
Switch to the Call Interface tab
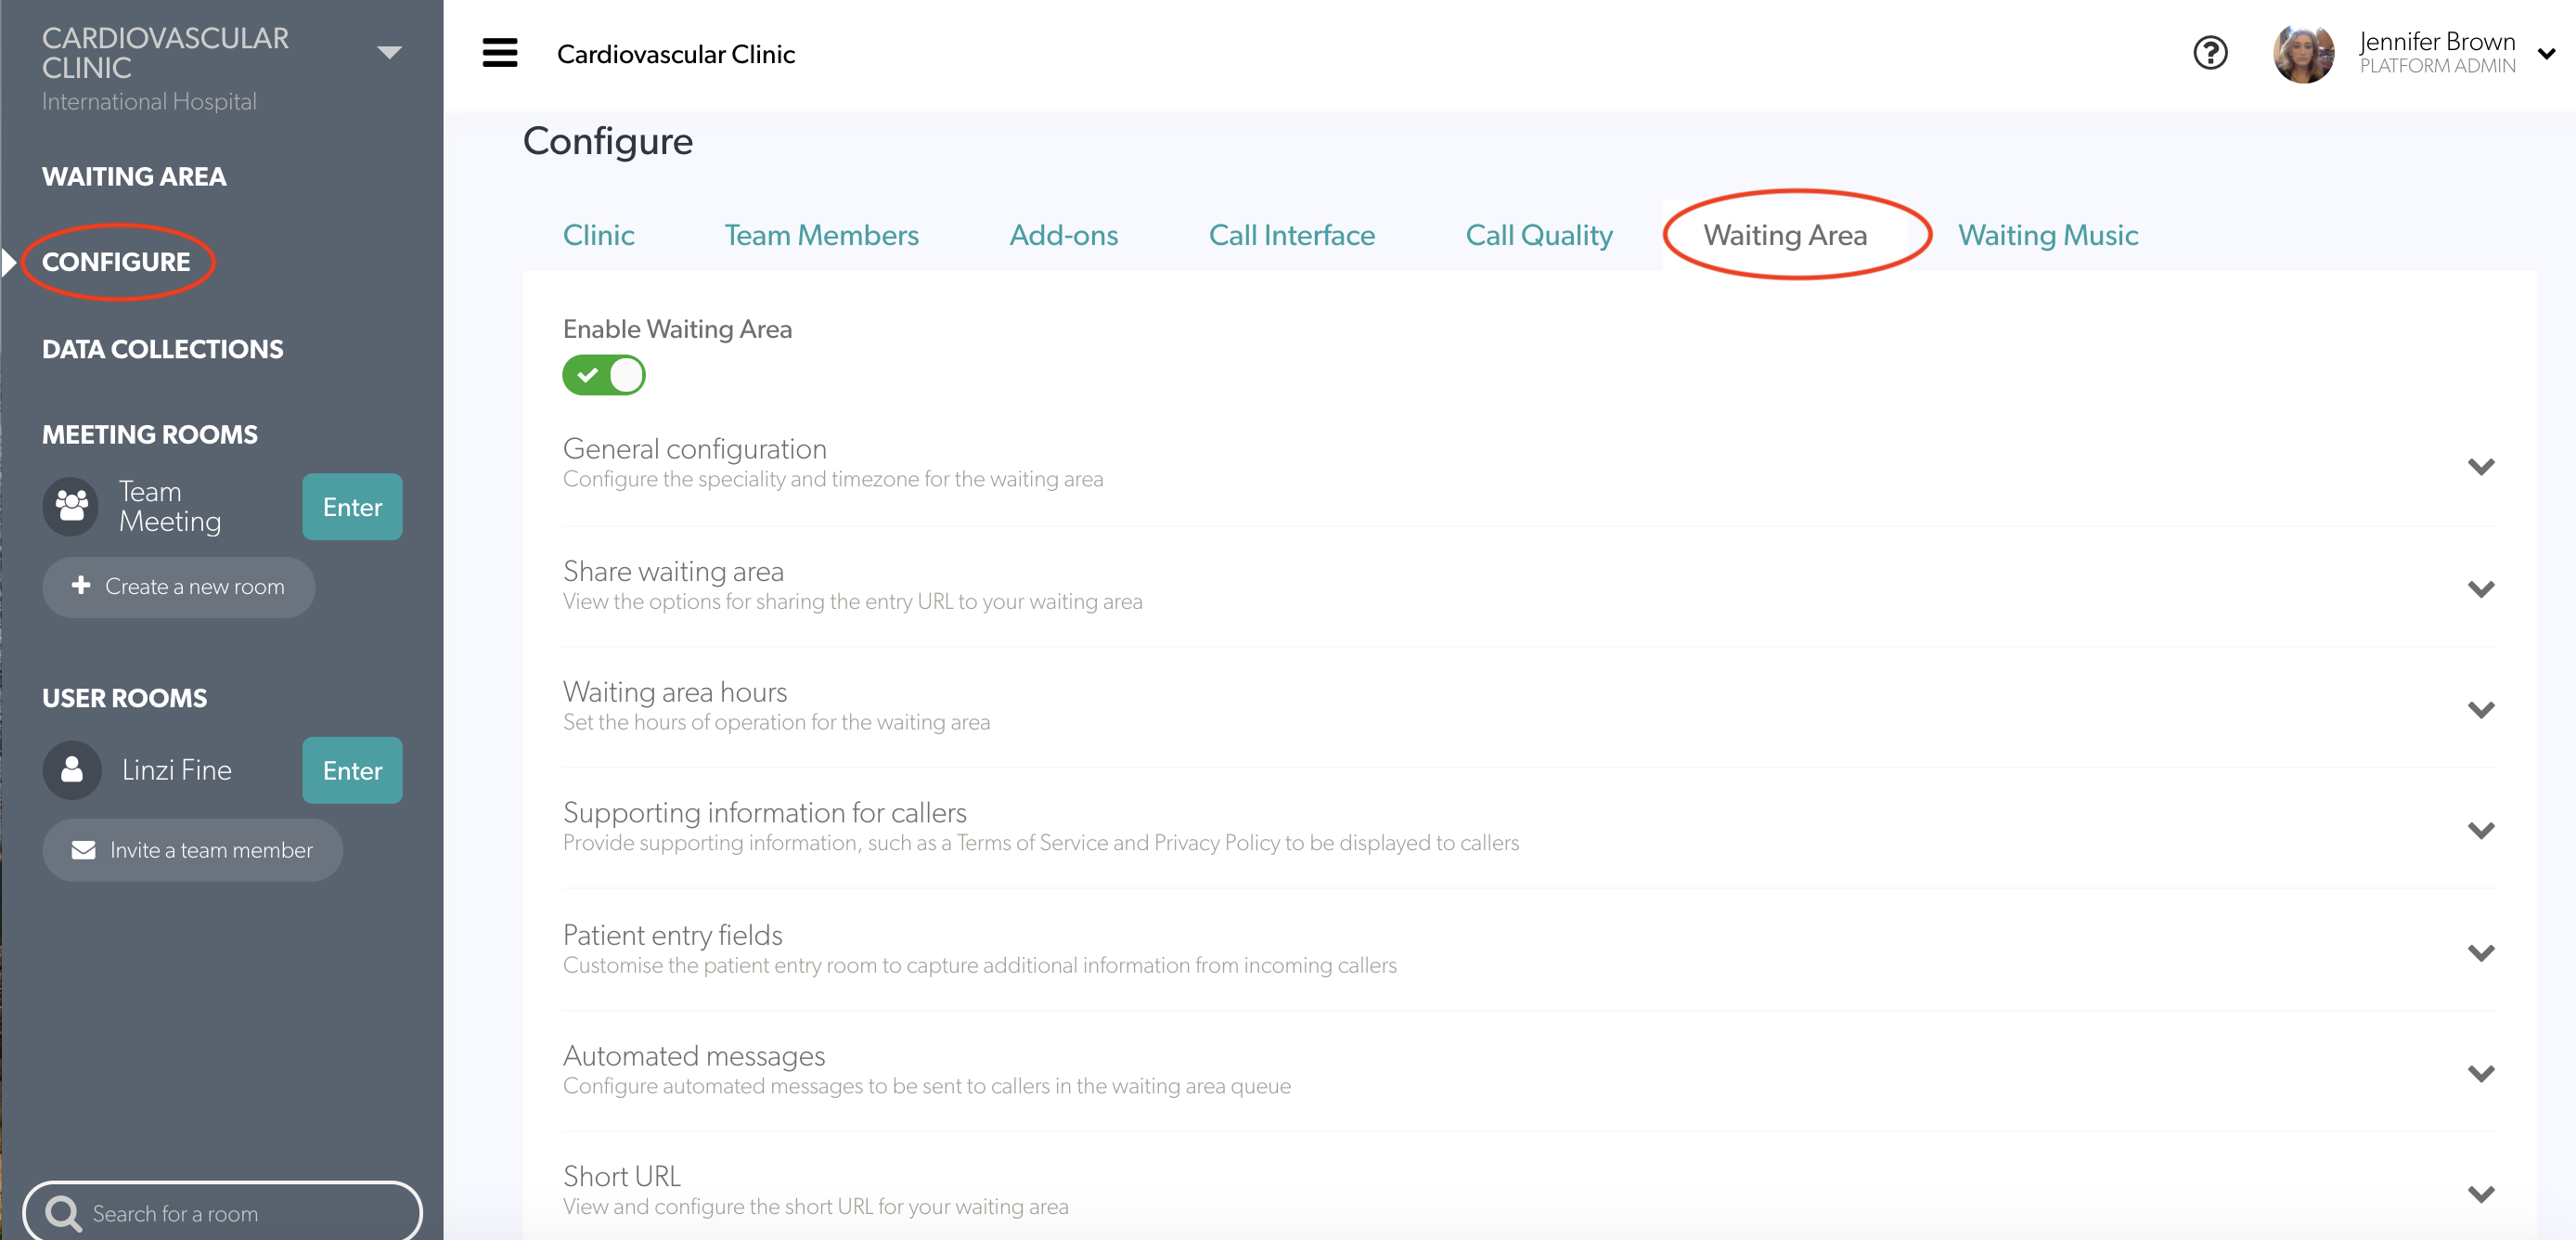[x=1291, y=235]
